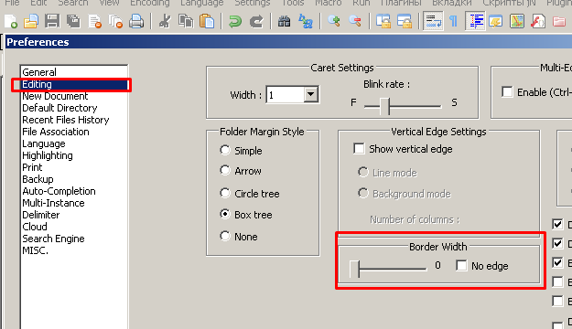
Task: Open the Macro menu
Action: point(329,3)
